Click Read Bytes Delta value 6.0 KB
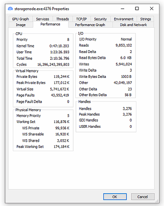Viewport: 164px width, 206px height. coord(126,58)
